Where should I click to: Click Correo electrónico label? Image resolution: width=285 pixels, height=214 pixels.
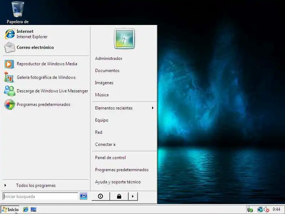pos(35,47)
